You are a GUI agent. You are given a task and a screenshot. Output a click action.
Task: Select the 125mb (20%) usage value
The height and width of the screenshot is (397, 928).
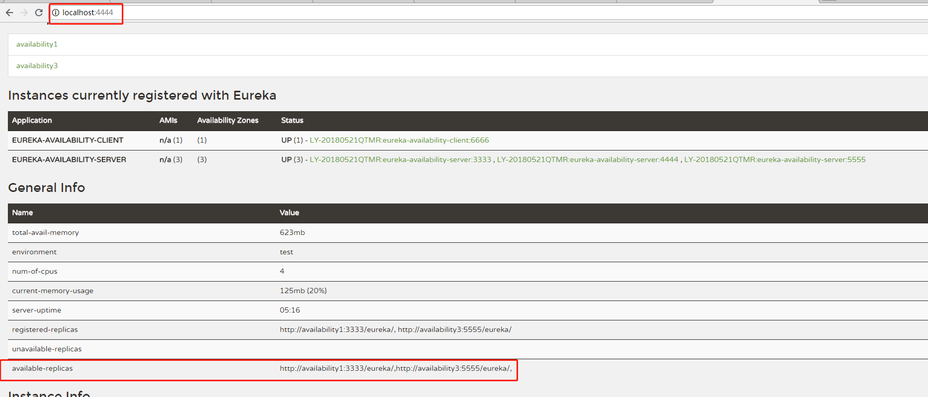pos(303,291)
